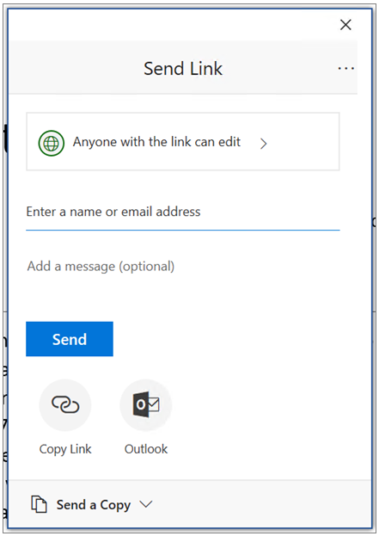
Task: Select the 'Copy Link' text label
Action: click(65, 449)
